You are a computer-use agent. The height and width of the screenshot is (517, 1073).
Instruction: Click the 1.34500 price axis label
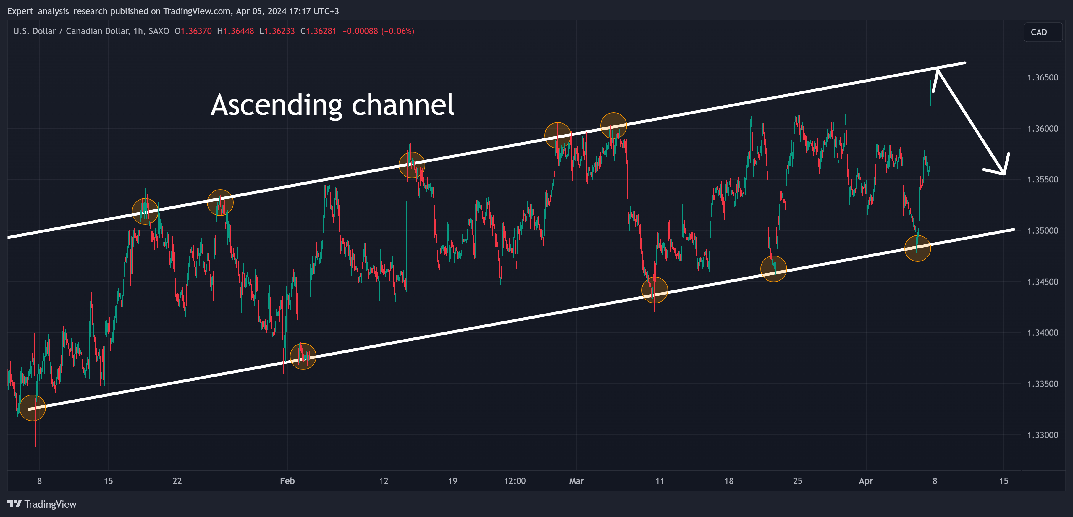tap(1043, 282)
